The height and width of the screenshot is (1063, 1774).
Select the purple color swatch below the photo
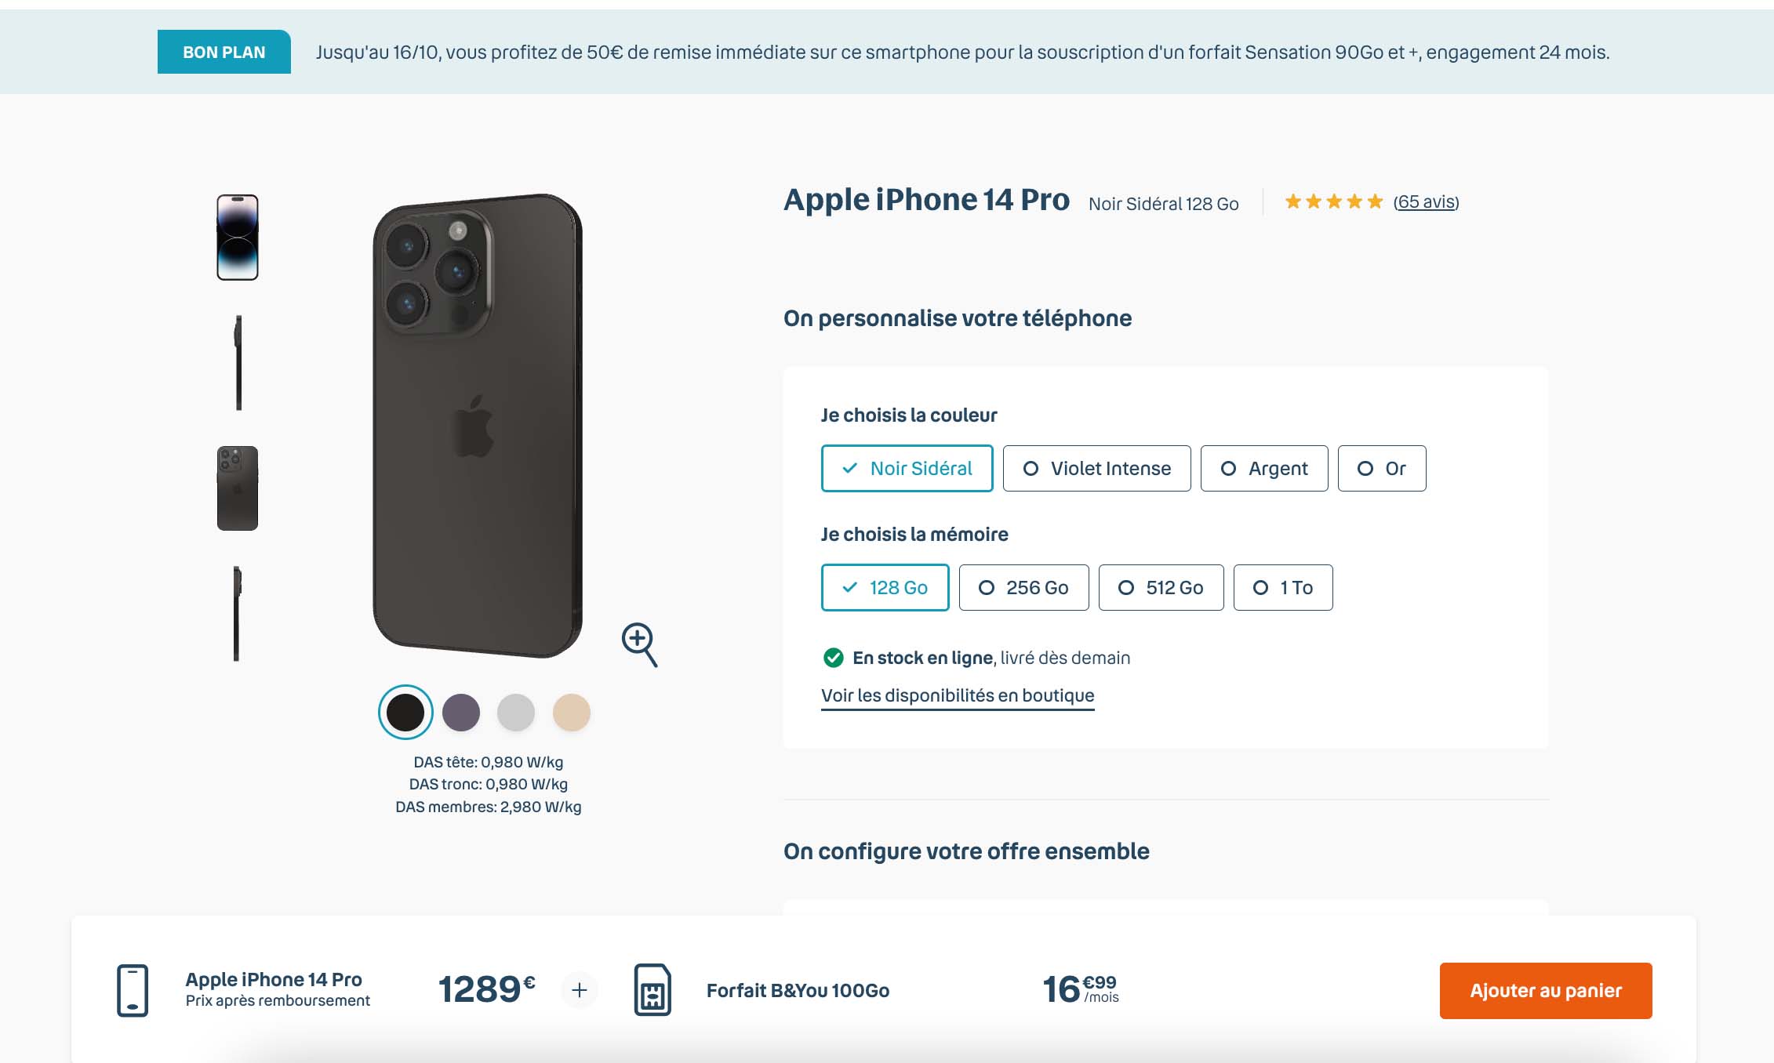[x=461, y=712]
